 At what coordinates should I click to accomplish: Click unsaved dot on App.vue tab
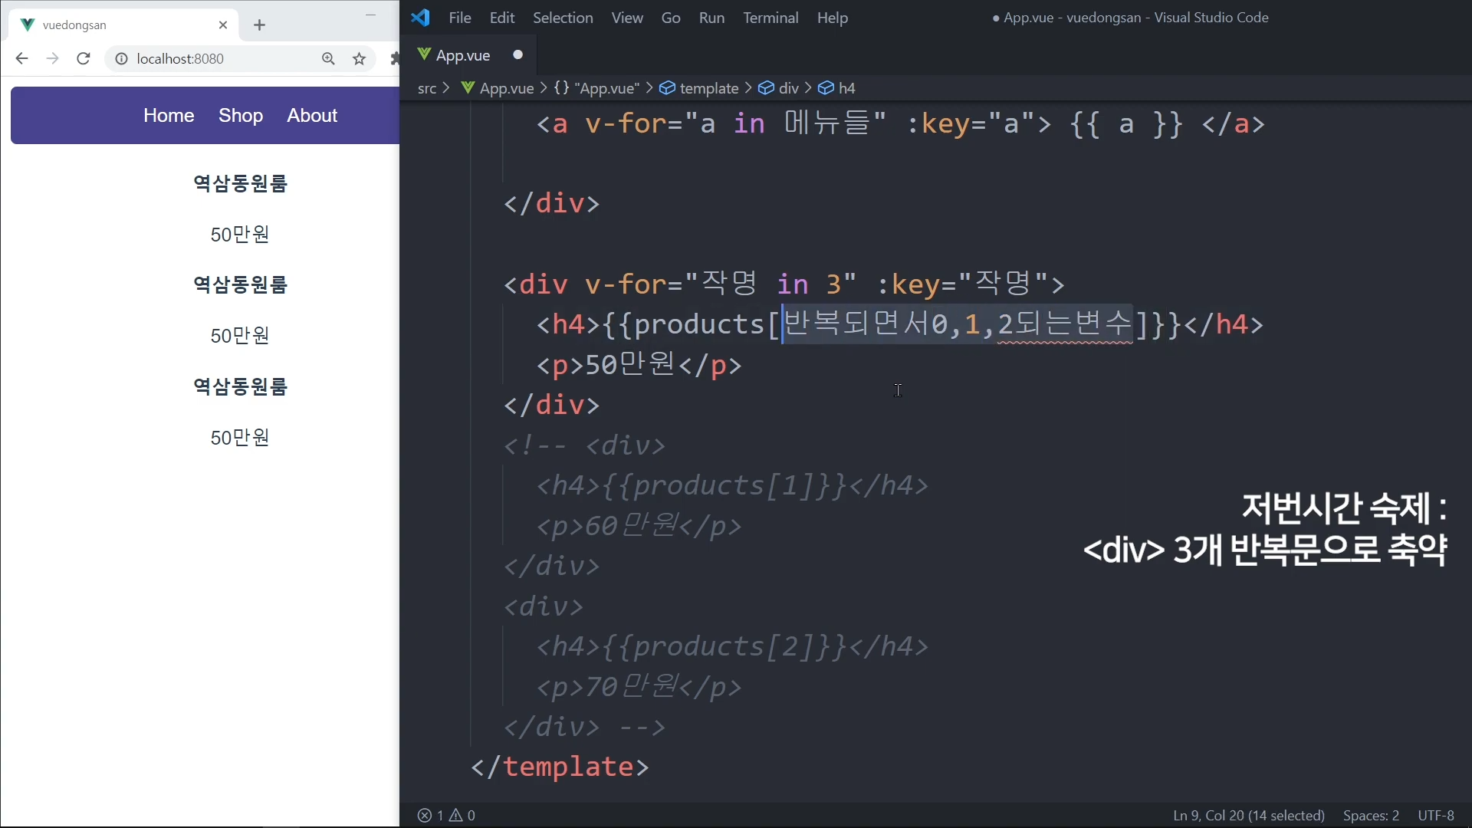click(x=517, y=54)
